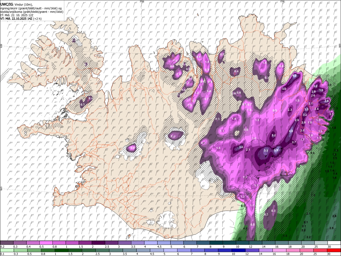This screenshot has width=341, height=256.
Task: Click the '30' label in bottom legend row
Action: click(x=328, y=254)
